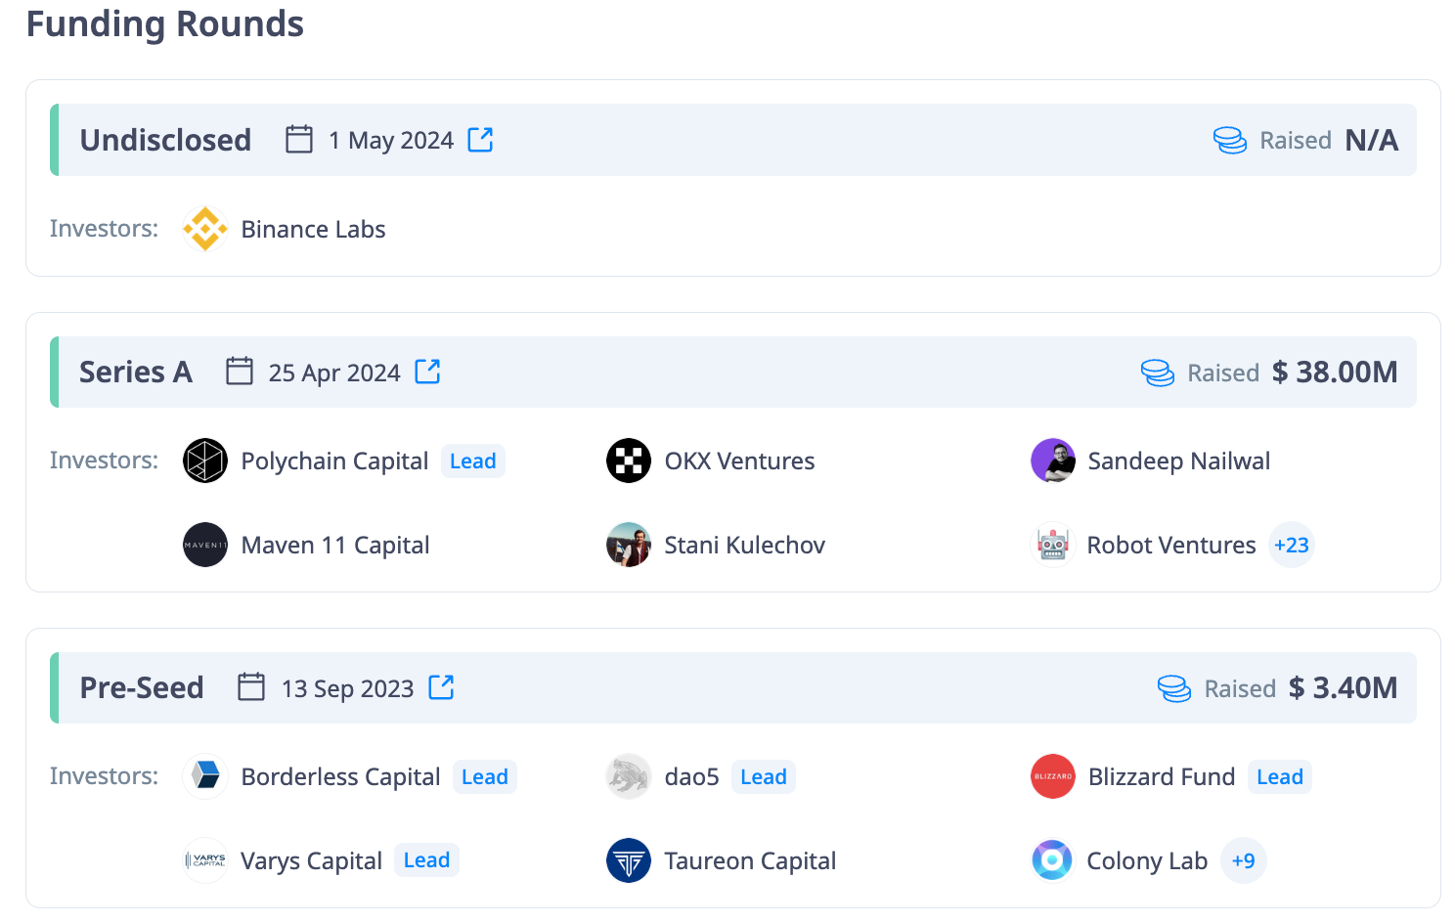The height and width of the screenshot is (923, 1455).
Task: Open Varys Capital investor link
Action: click(311, 860)
